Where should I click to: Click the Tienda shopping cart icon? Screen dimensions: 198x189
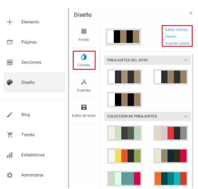point(10,135)
